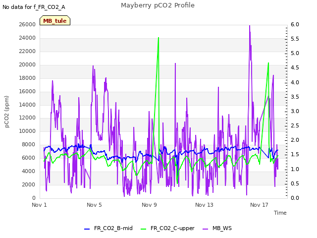317x238 pixels.
Task: Click the 22000 left axis value
Action: point(27,51)
